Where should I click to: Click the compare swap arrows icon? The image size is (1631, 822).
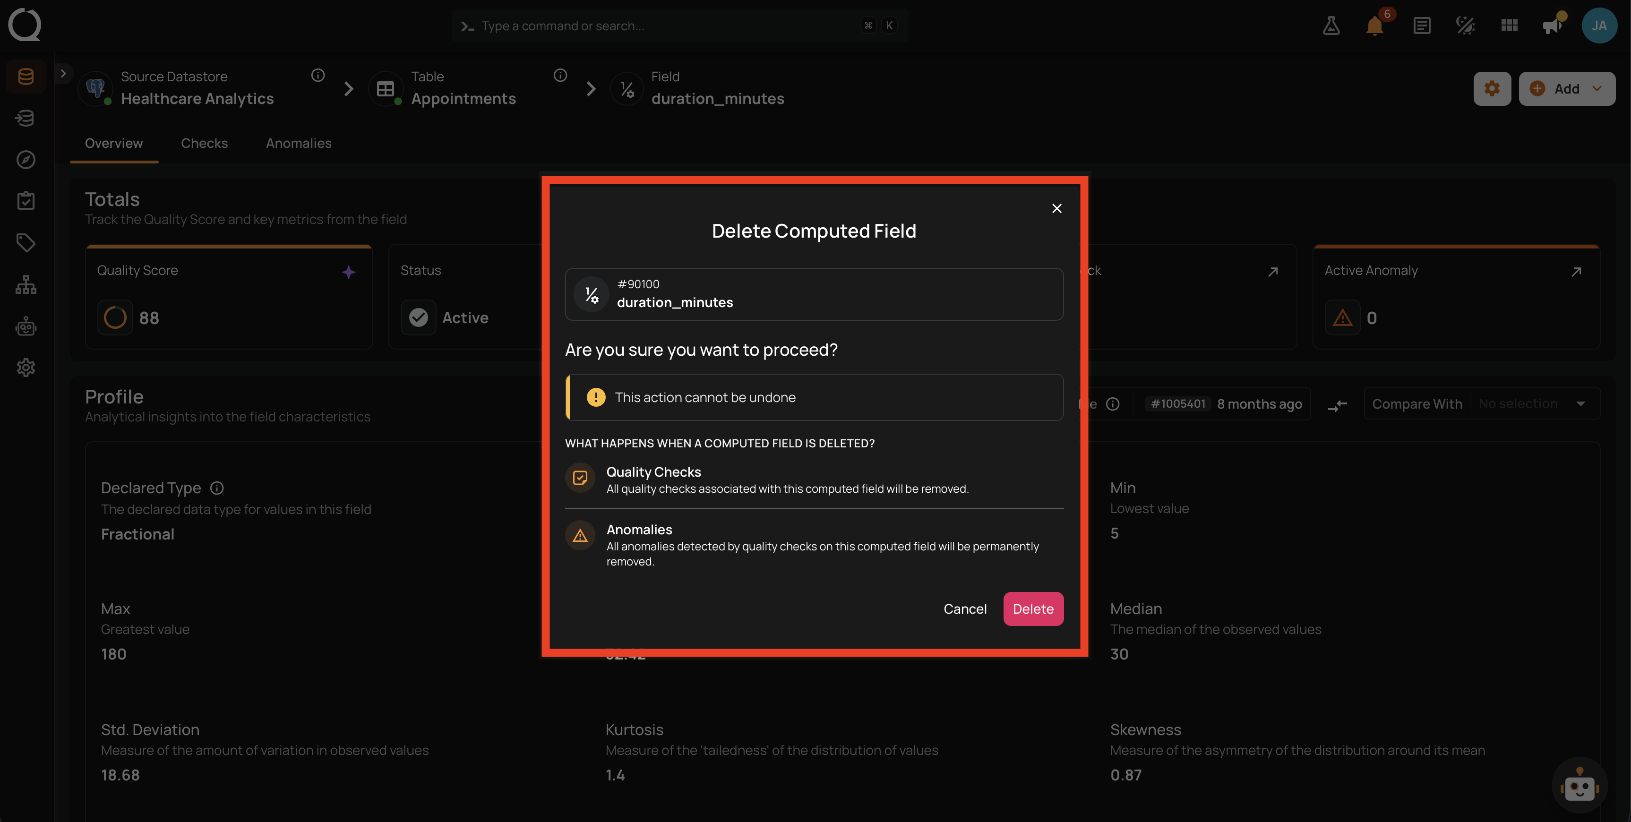pyautogui.click(x=1337, y=405)
